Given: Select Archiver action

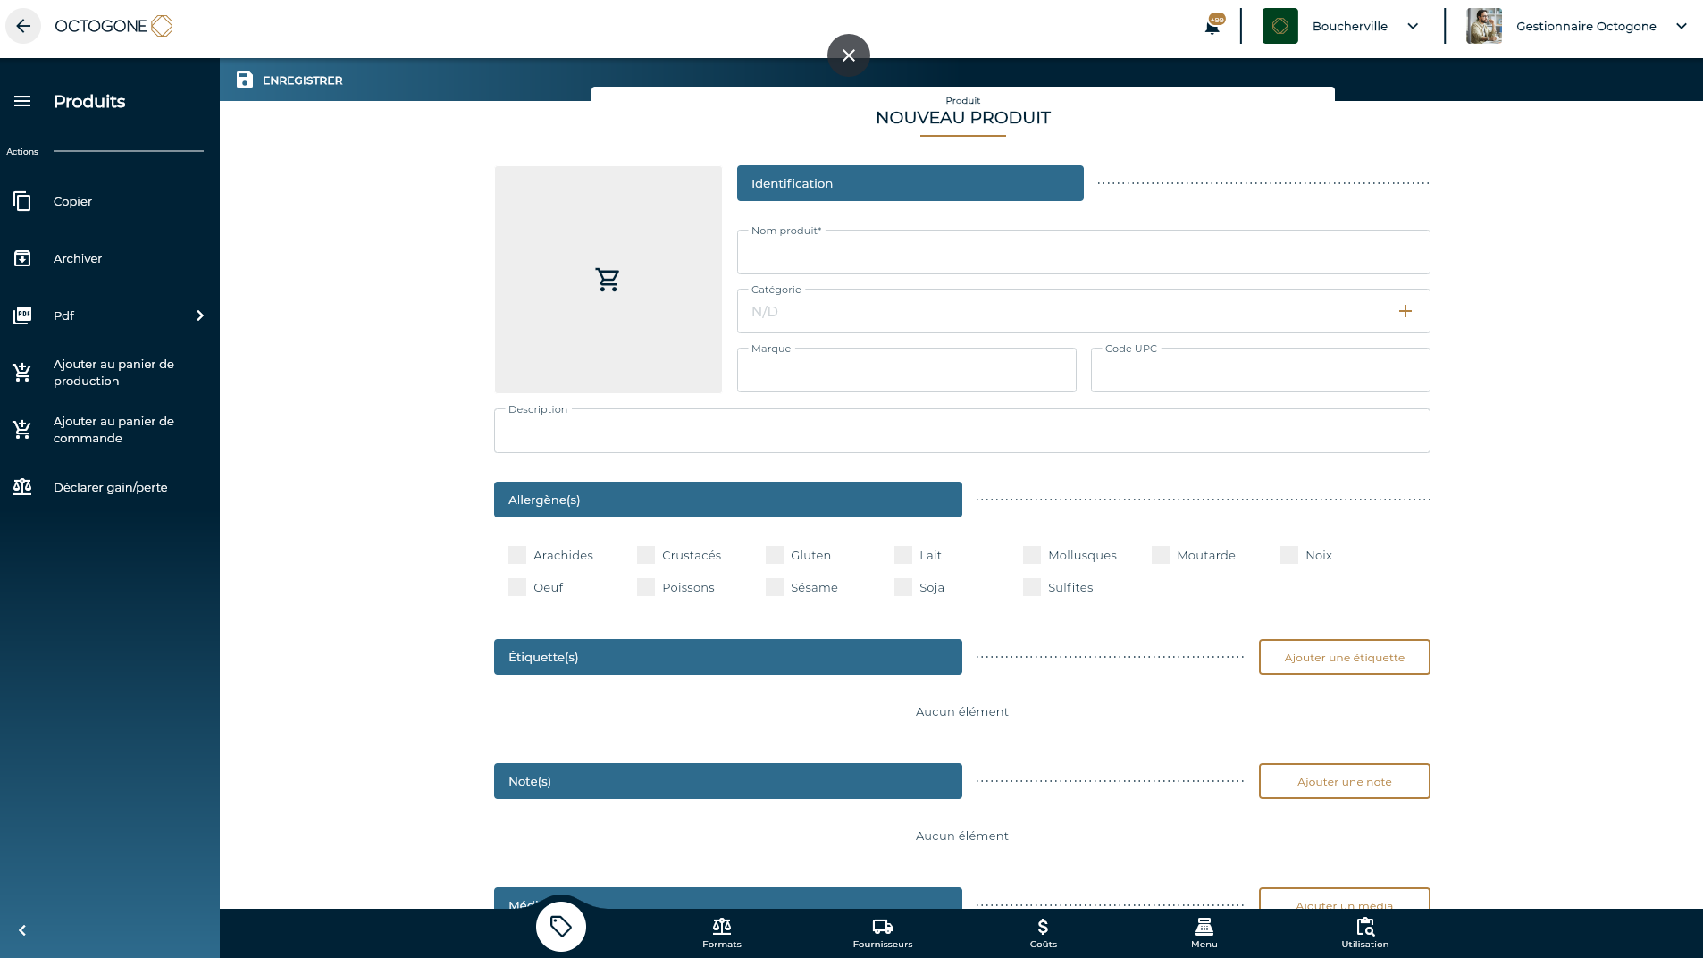Looking at the screenshot, I should 110,258.
